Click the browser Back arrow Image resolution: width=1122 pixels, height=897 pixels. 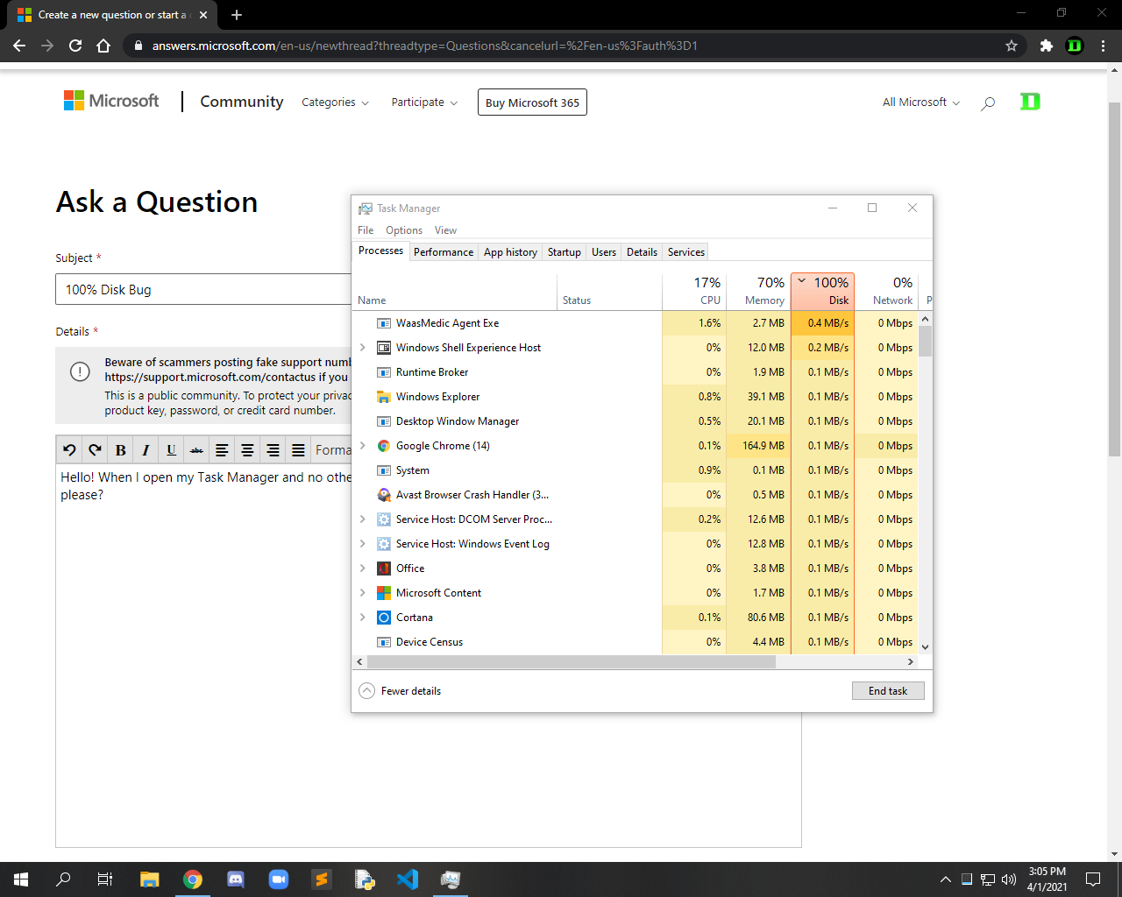[x=19, y=46]
